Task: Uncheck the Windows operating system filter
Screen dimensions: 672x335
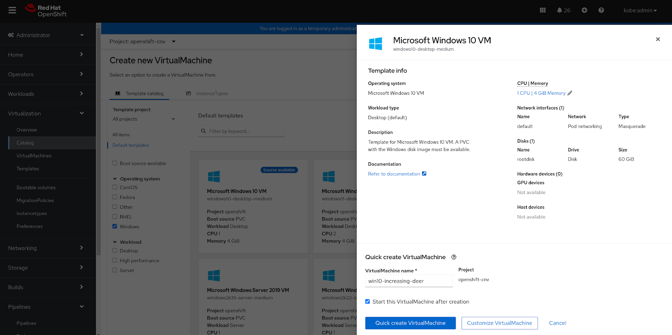Action: pyautogui.click(x=115, y=226)
